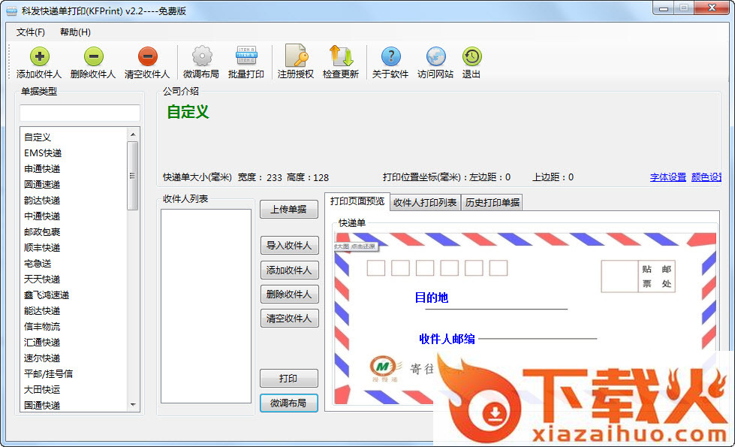Image resolution: width=735 pixels, height=447 pixels.
Task: Click the Check Update (检查更新) toolbar icon
Action: [x=341, y=57]
